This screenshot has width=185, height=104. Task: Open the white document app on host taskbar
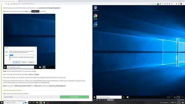(44, 103)
